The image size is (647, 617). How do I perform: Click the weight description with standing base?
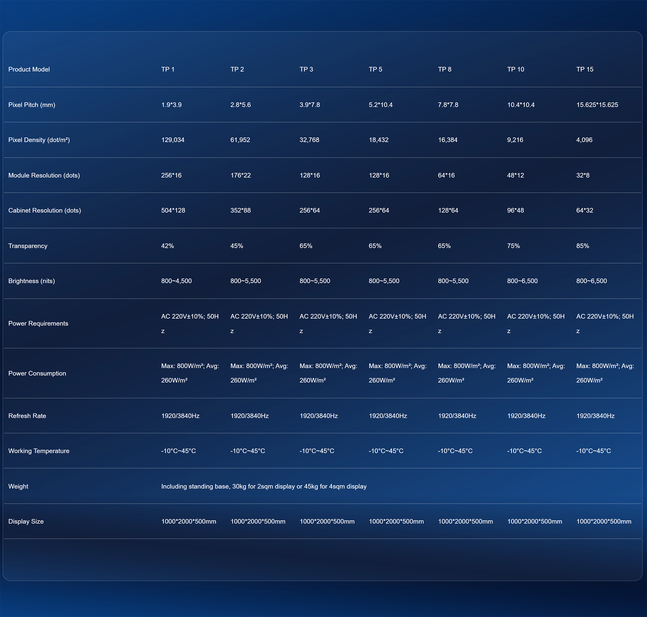coord(264,486)
